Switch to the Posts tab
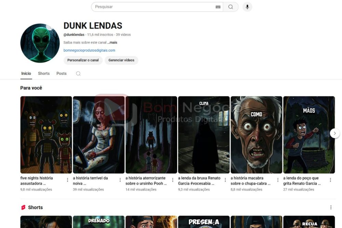The height and width of the screenshot is (228, 342). coord(62,73)
